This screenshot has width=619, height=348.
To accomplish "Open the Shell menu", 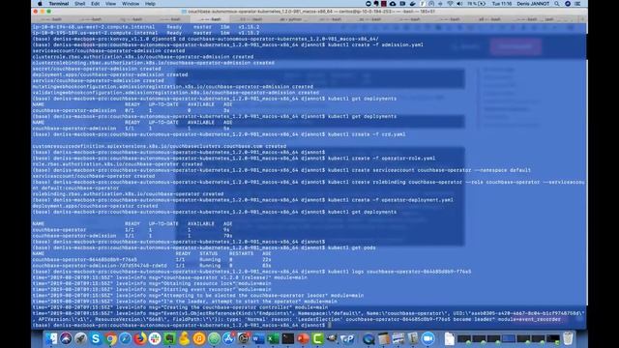I will point(79,4).
